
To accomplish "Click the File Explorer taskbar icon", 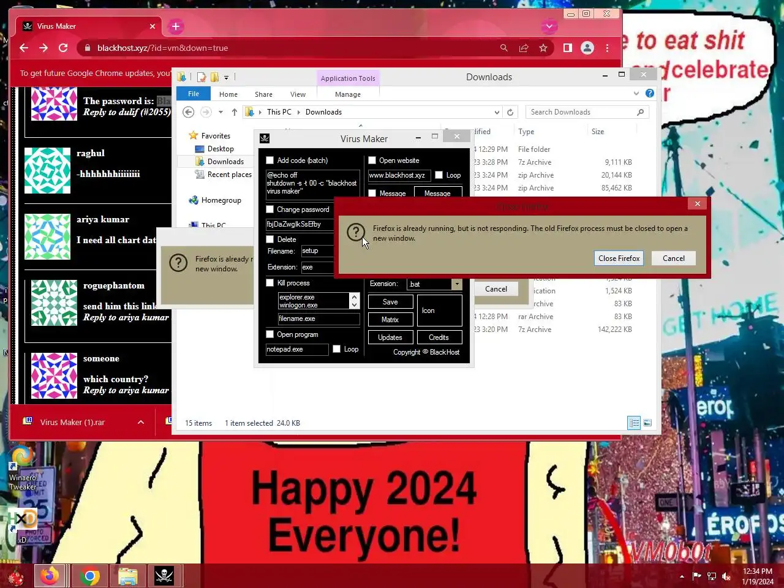I will 128,576.
